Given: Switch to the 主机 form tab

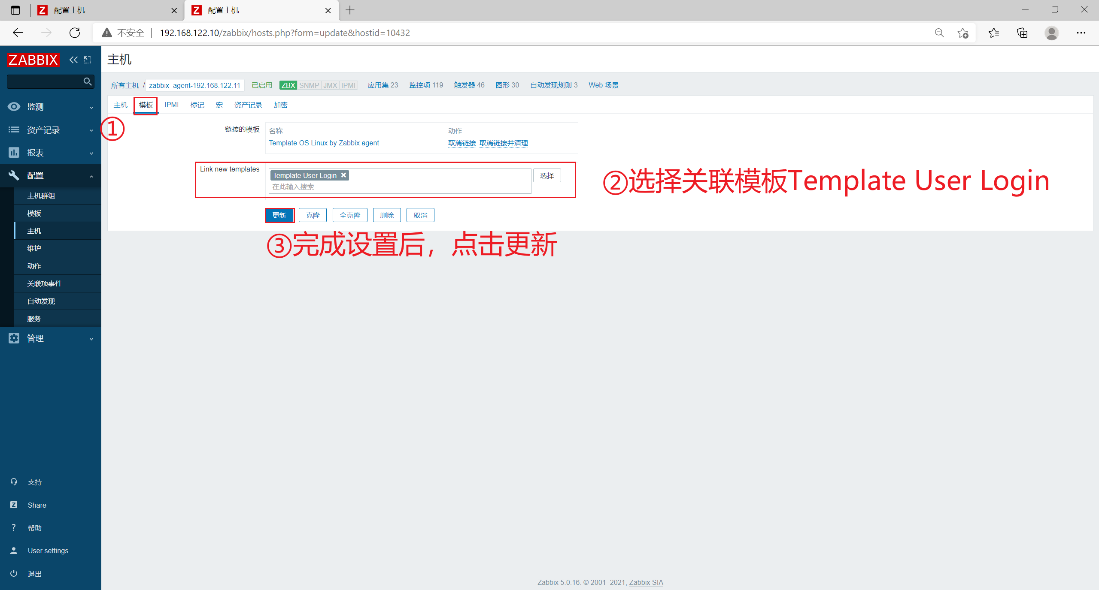Looking at the screenshot, I should [x=121, y=105].
